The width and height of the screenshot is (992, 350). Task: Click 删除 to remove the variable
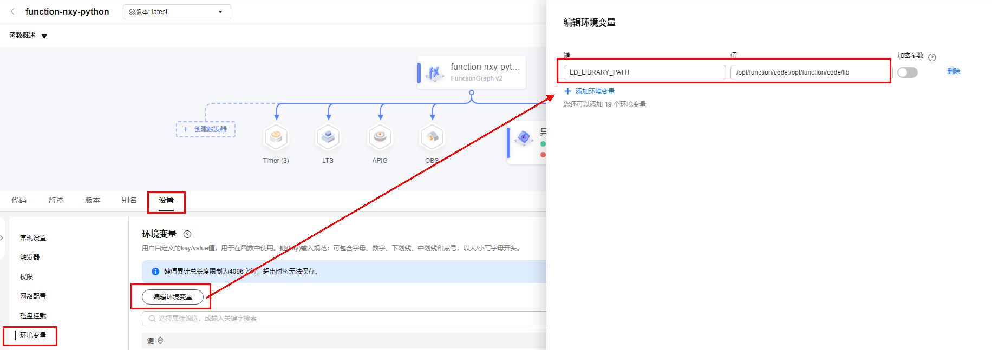(954, 71)
